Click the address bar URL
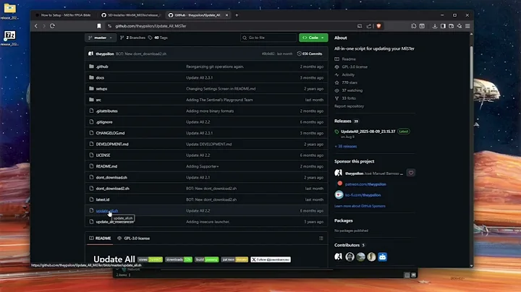The image size is (521, 292). click(151, 26)
